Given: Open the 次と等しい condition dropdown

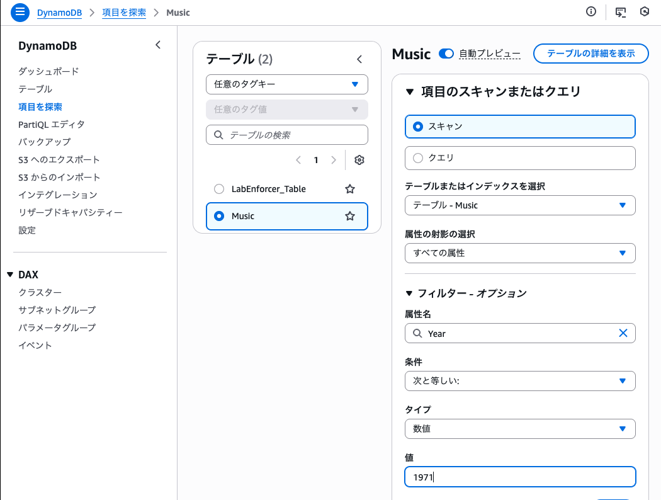Looking at the screenshot, I should pos(520,381).
